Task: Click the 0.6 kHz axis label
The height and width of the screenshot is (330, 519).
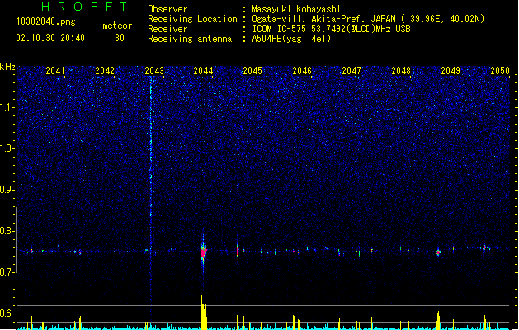Action: pyautogui.click(x=7, y=313)
